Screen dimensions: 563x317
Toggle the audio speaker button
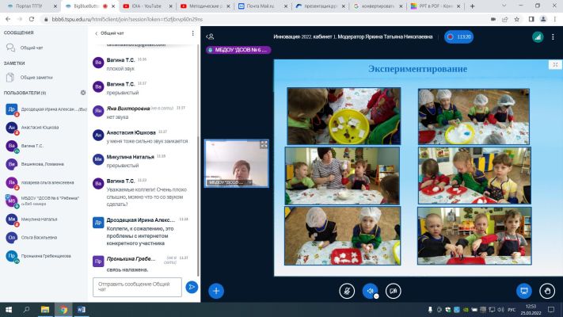point(371,291)
